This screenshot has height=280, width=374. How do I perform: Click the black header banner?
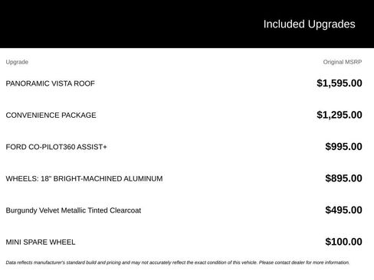[x=187, y=24]
